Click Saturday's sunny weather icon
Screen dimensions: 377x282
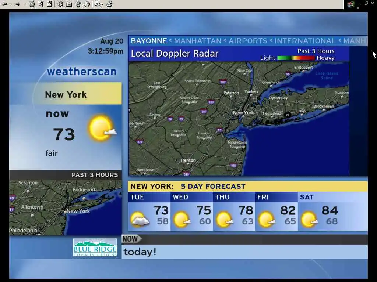309,219
